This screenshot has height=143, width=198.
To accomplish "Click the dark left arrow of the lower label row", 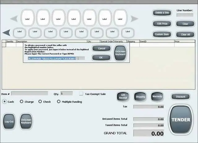I will point(6,33).
